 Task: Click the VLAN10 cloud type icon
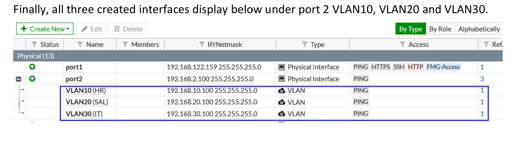pyautogui.click(x=282, y=91)
